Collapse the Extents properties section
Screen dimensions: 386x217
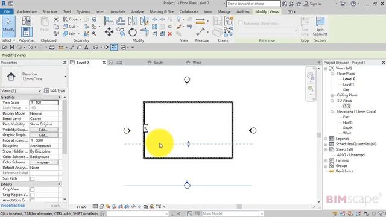(59, 184)
